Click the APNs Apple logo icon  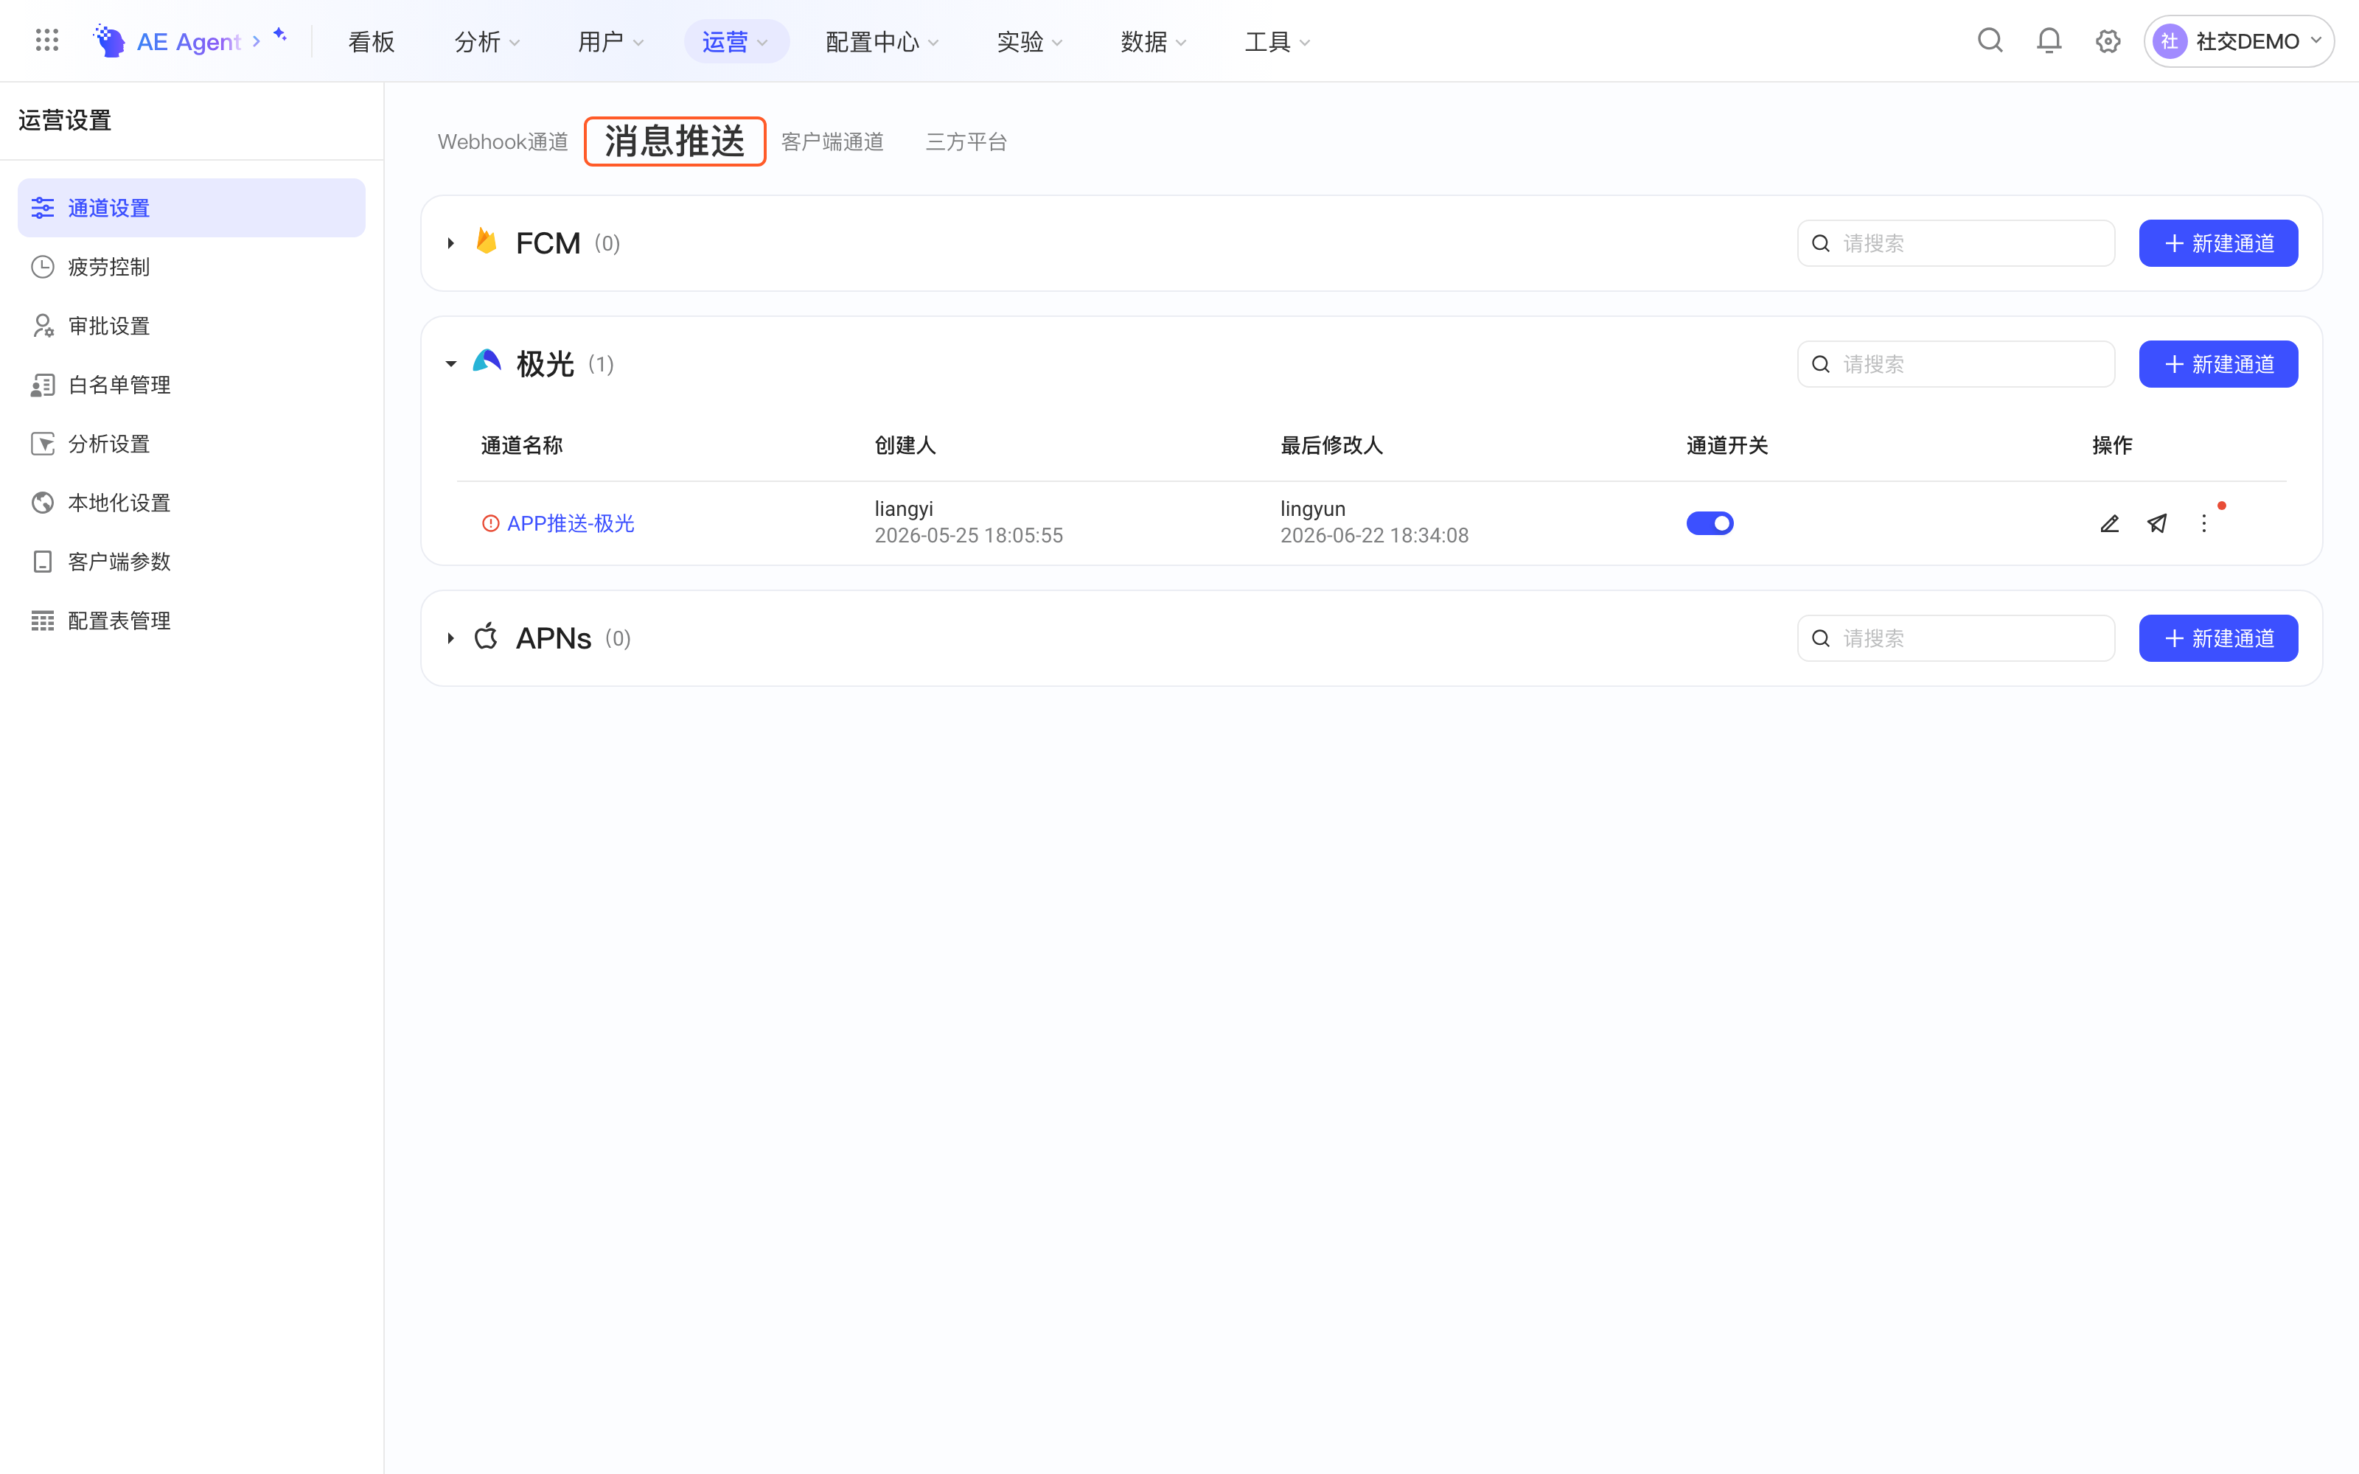tap(486, 637)
